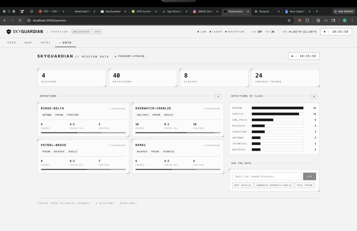Click the pinned gear tab icon
The image size is (357, 231).
coord(31,12)
